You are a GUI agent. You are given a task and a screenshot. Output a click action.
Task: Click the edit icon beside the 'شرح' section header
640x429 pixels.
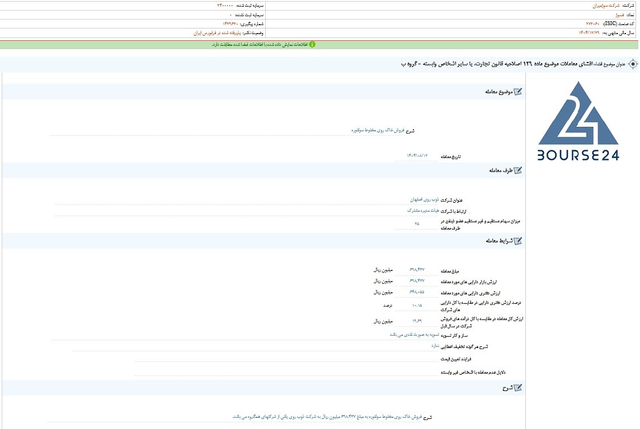coord(518,388)
